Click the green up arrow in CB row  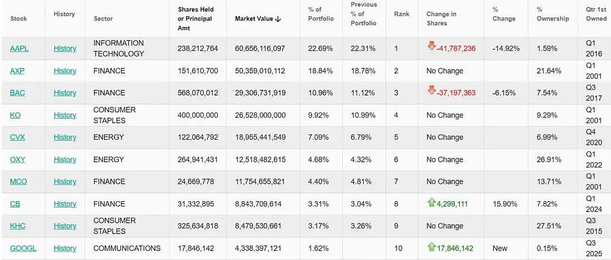point(431,202)
